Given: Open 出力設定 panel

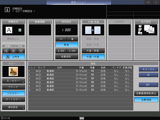Looking at the screenshot, I should point(146,22).
